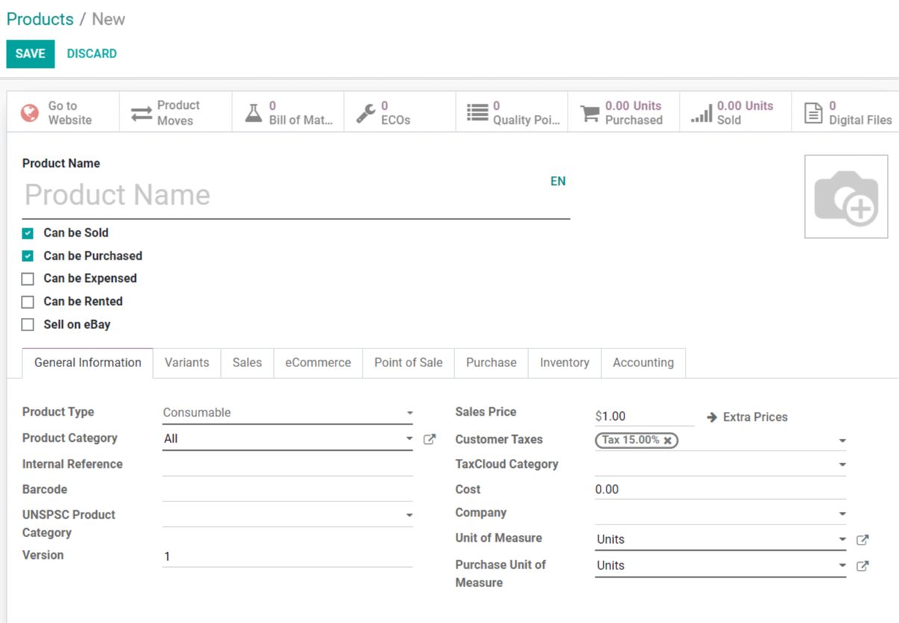
Task: Open the Company dropdown
Action: (842, 514)
